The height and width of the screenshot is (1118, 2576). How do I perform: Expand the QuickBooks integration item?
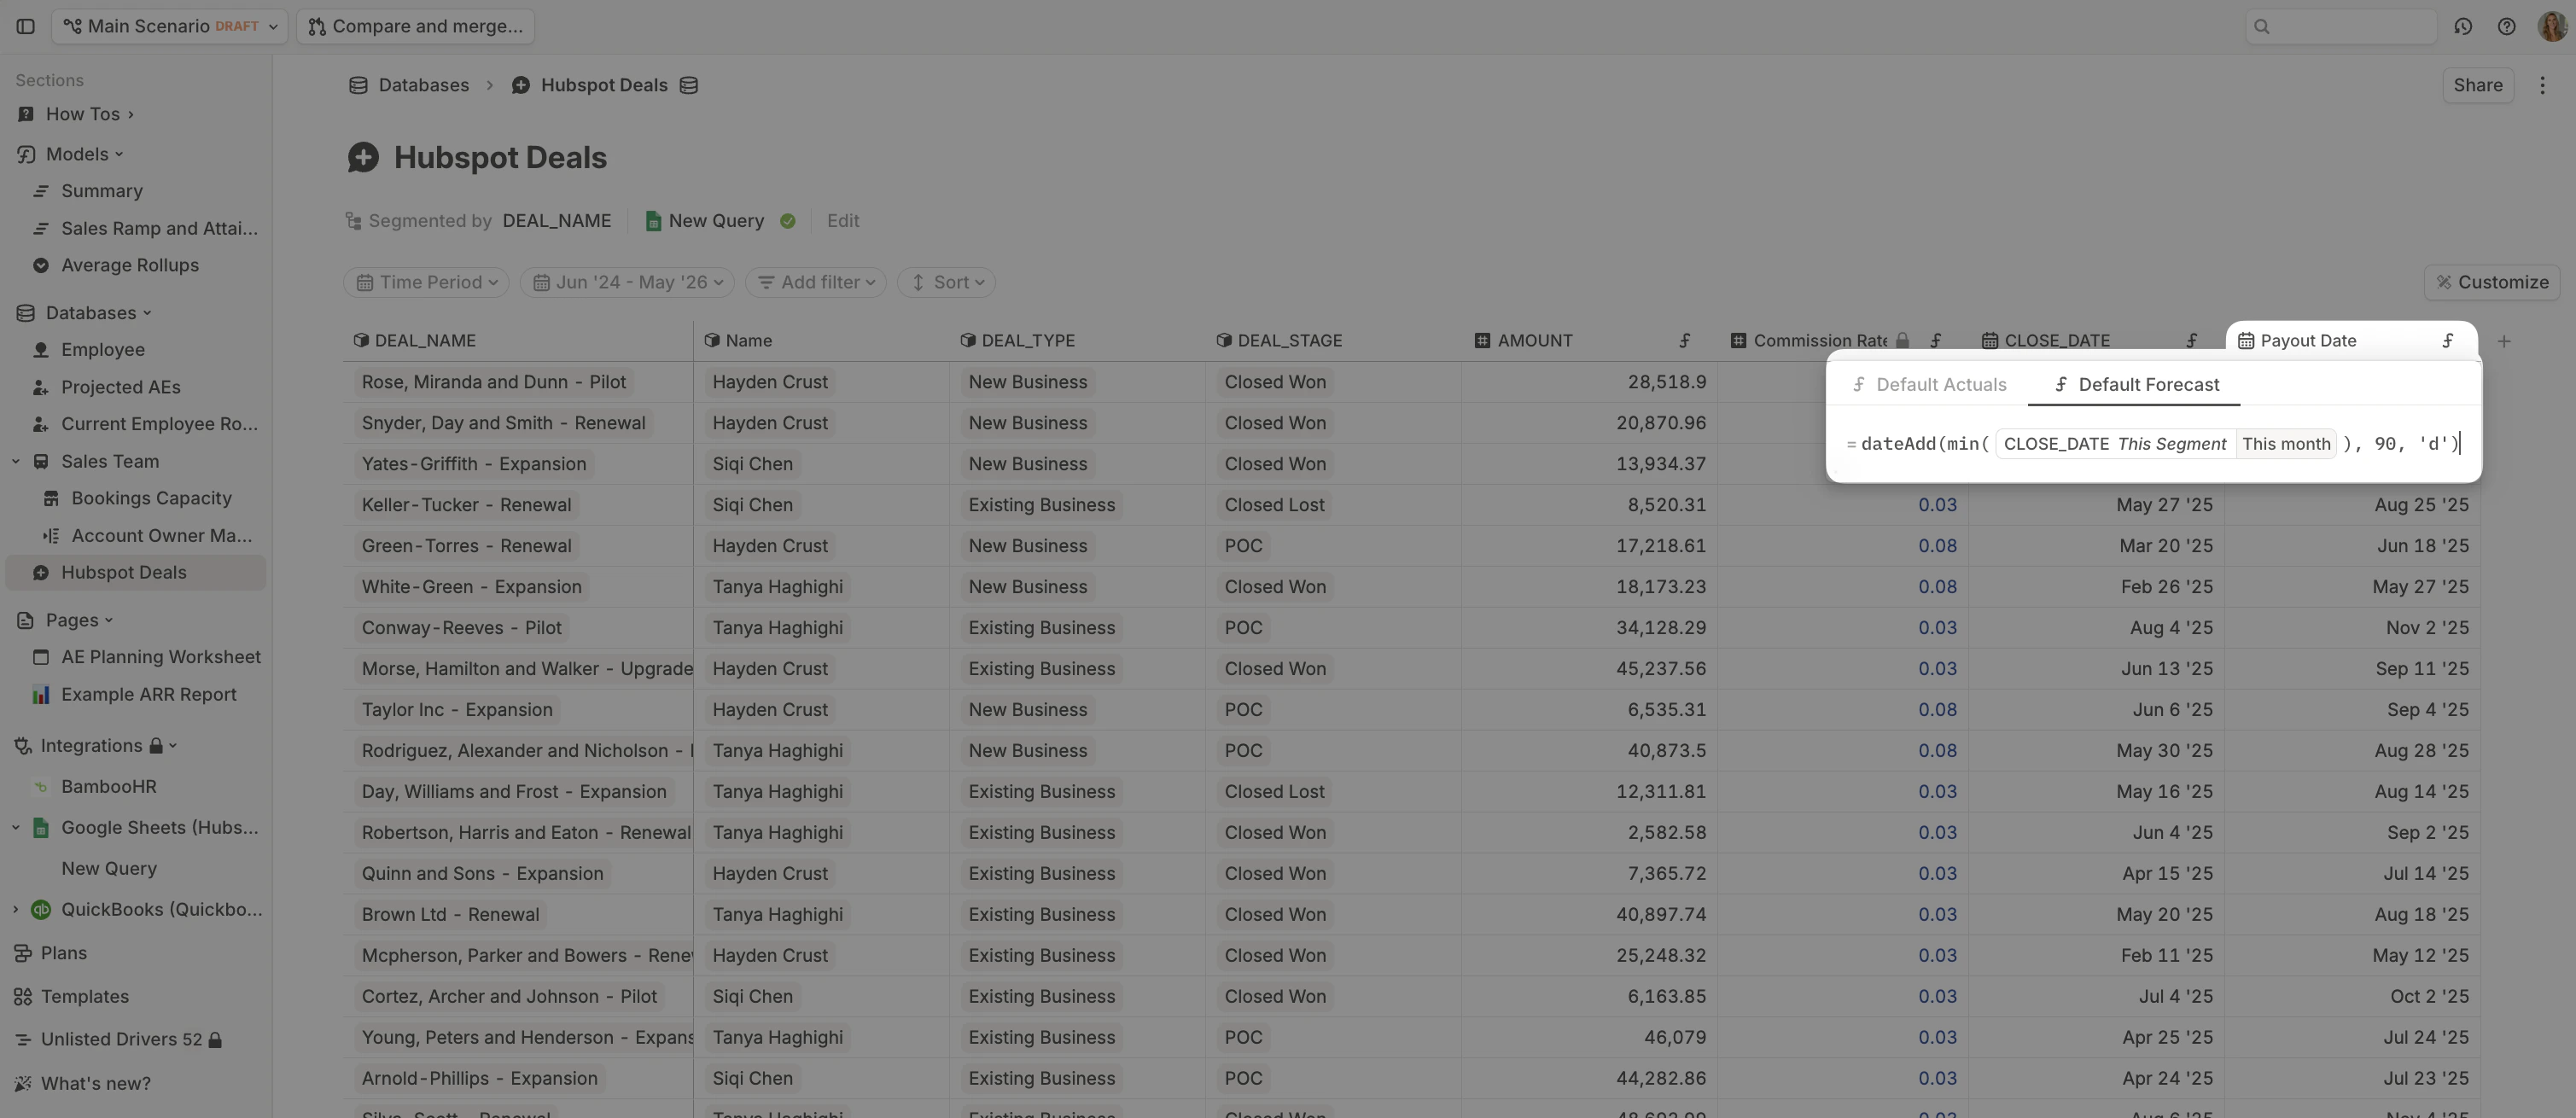[x=16, y=909]
